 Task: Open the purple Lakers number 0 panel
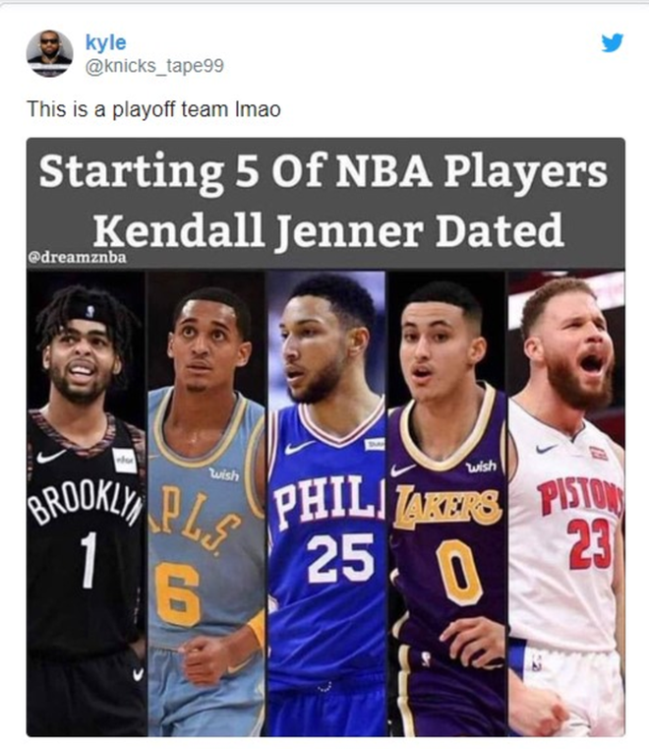point(446,504)
